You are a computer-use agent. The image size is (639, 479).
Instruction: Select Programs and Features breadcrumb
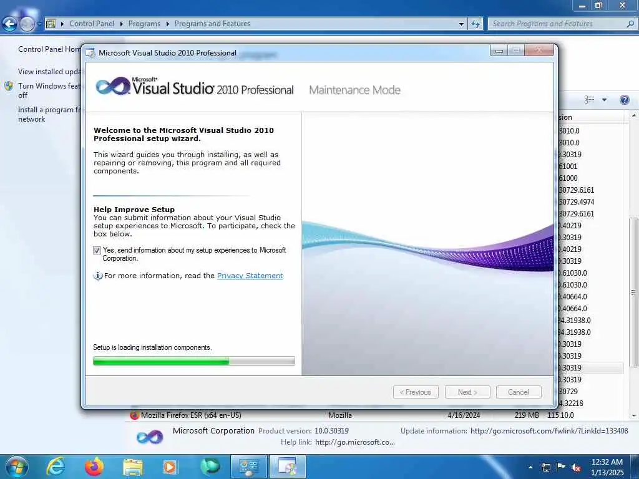click(x=212, y=24)
